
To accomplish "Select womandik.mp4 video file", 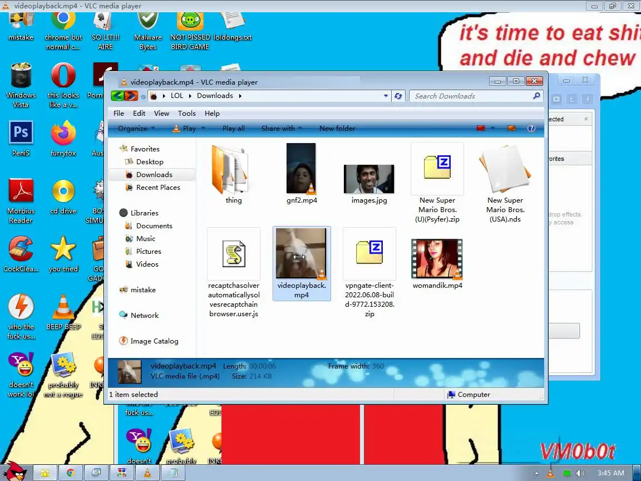I will coord(437,264).
